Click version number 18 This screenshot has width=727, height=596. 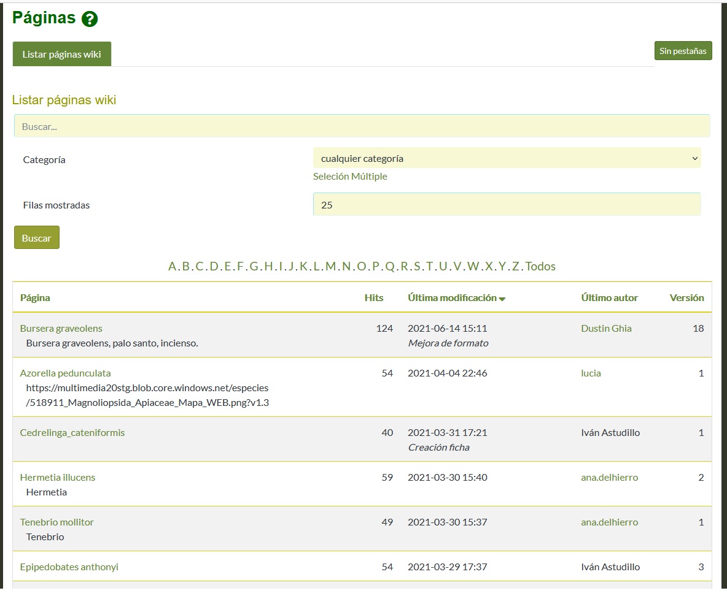click(x=698, y=328)
